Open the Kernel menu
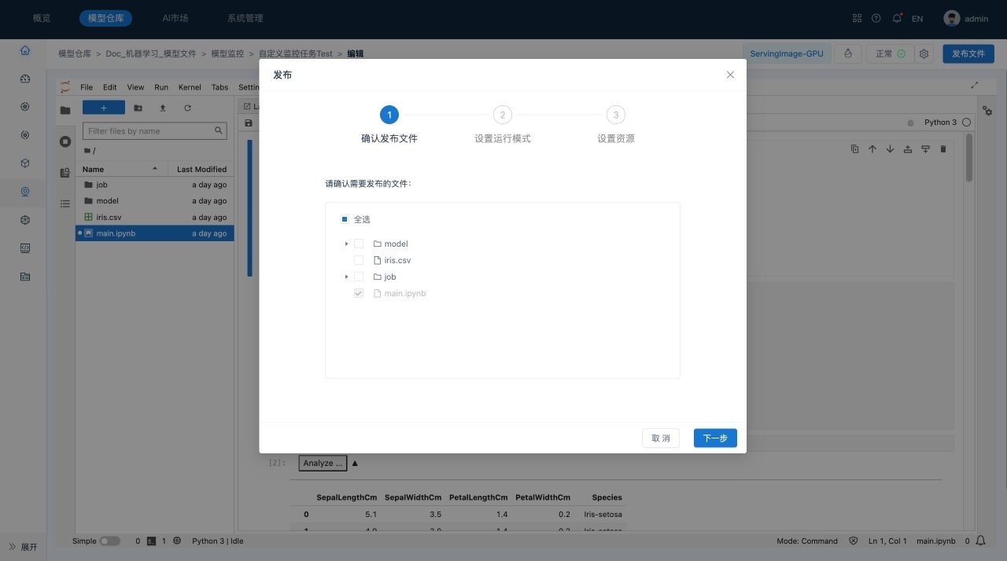This screenshot has height=561, width=1007. tap(190, 87)
